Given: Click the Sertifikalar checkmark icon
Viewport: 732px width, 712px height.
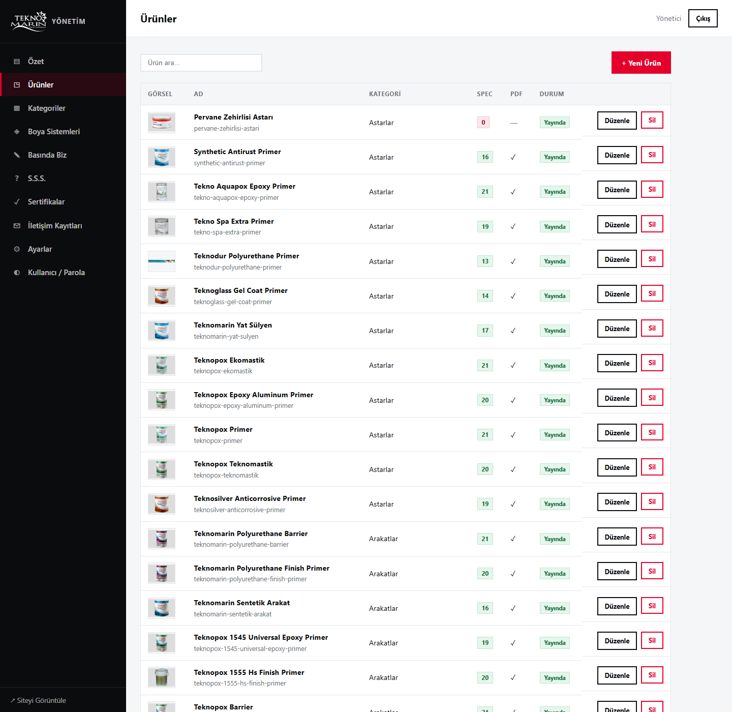Looking at the screenshot, I should 17,202.
